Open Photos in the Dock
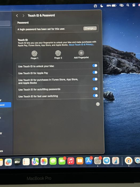 click(44, 161)
